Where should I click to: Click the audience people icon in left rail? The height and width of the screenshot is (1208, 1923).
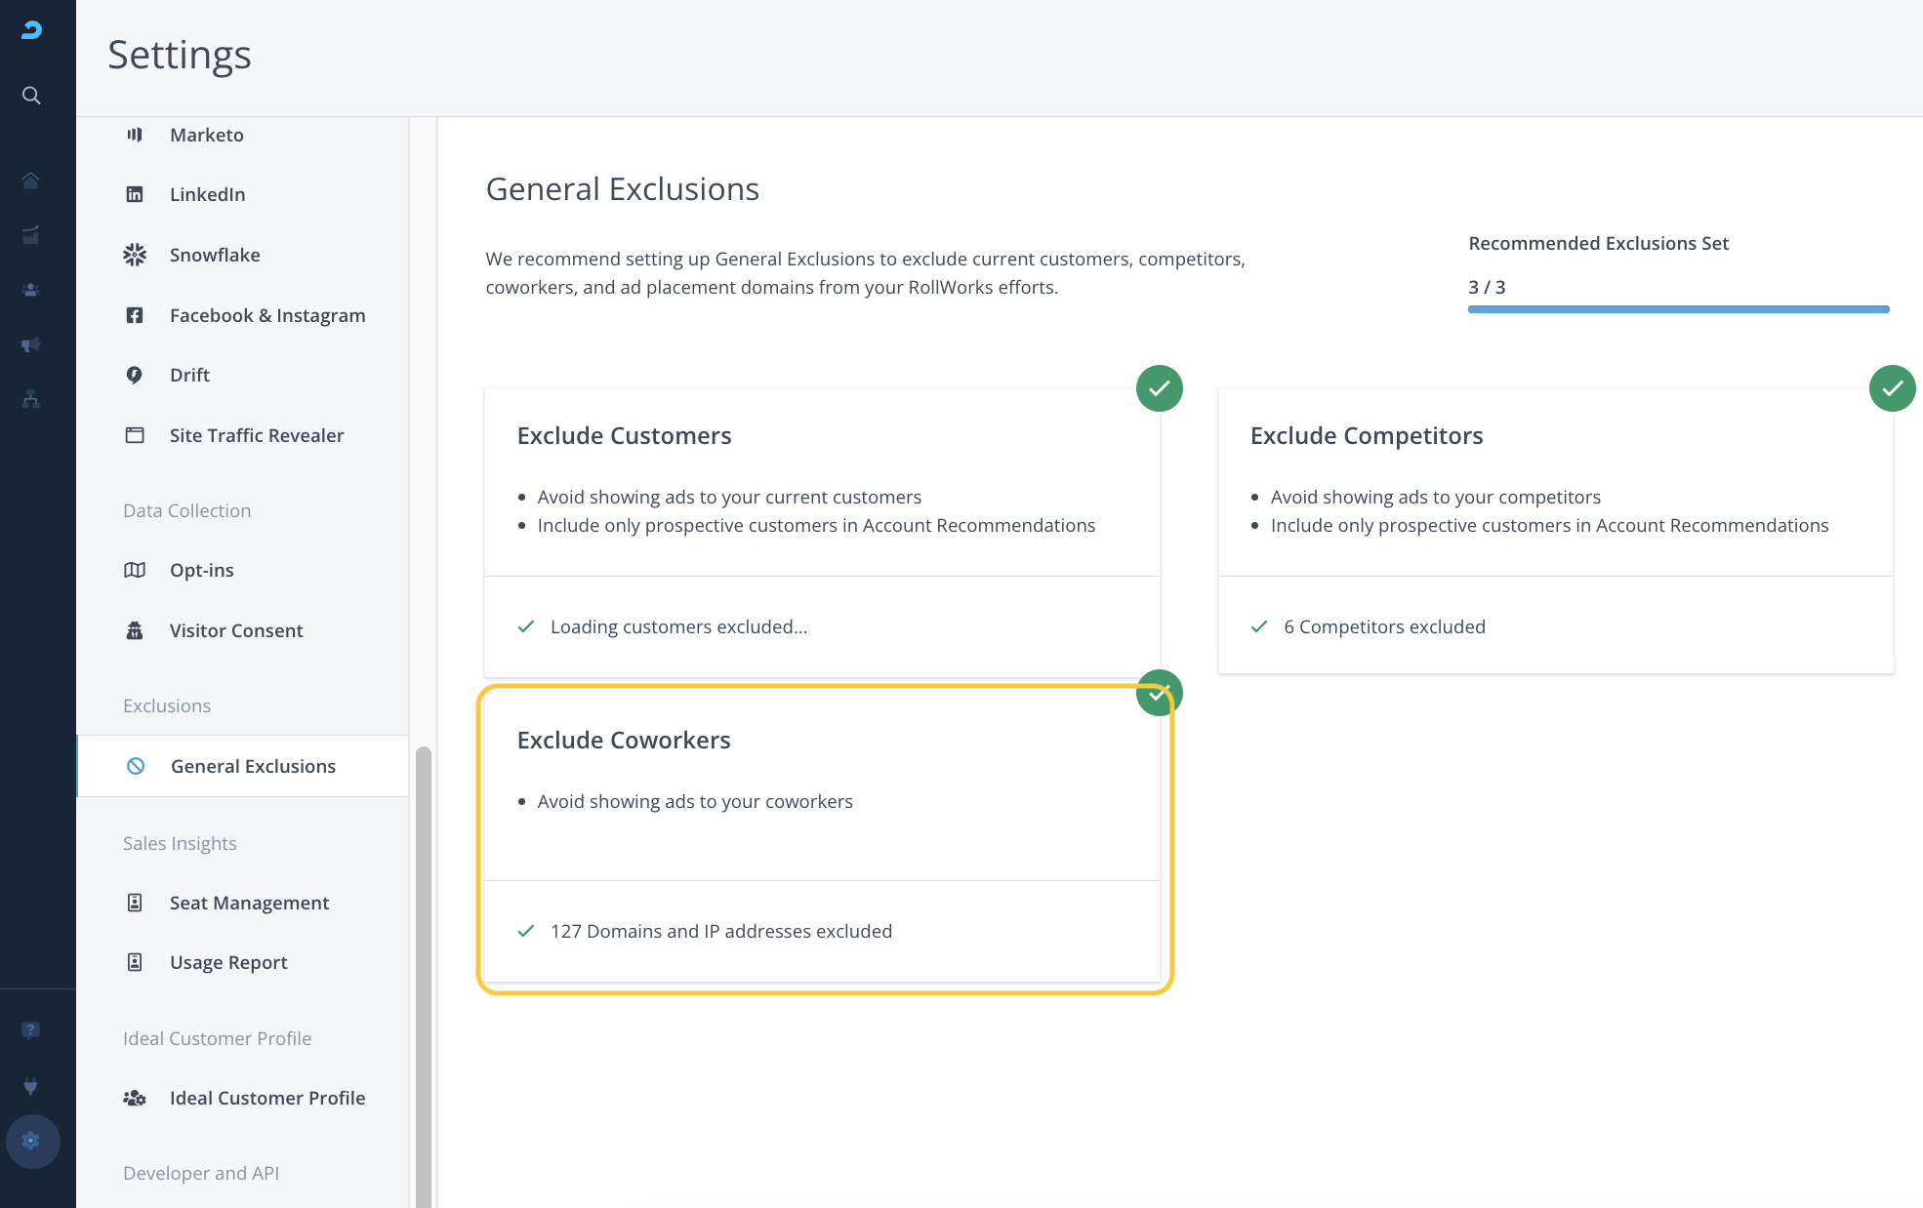(31, 290)
